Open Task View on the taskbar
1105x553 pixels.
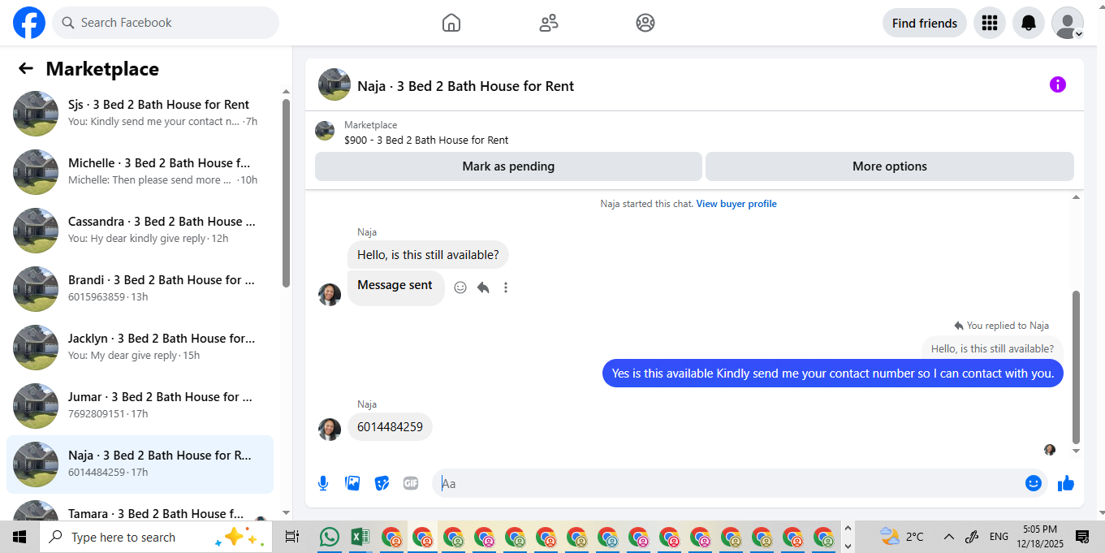point(292,537)
